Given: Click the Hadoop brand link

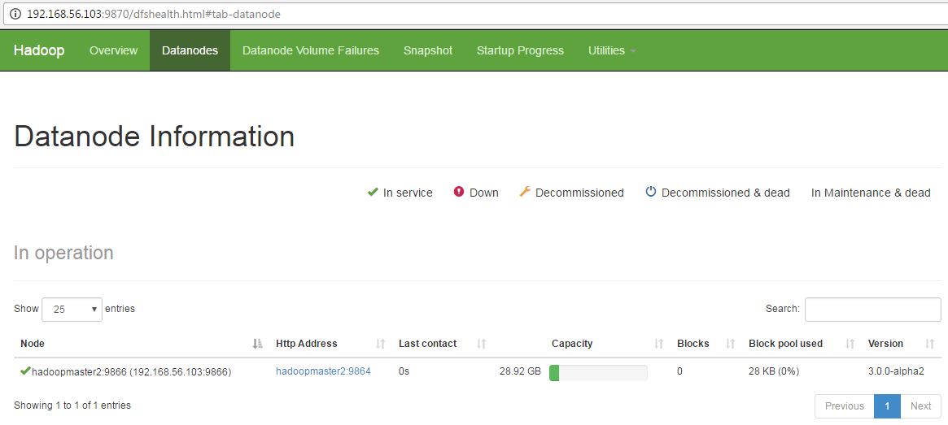Looking at the screenshot, I should (x=39, y=50).
